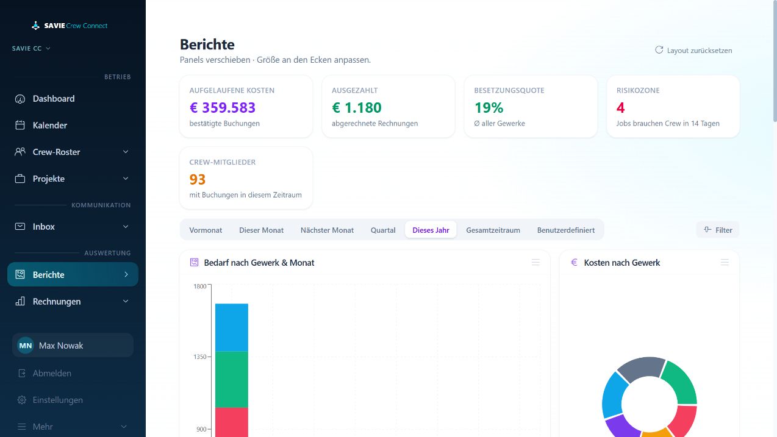This screenshot has height=437, width=777.
Task: Choose the Quartal period tab
Action: coord(383,230)
